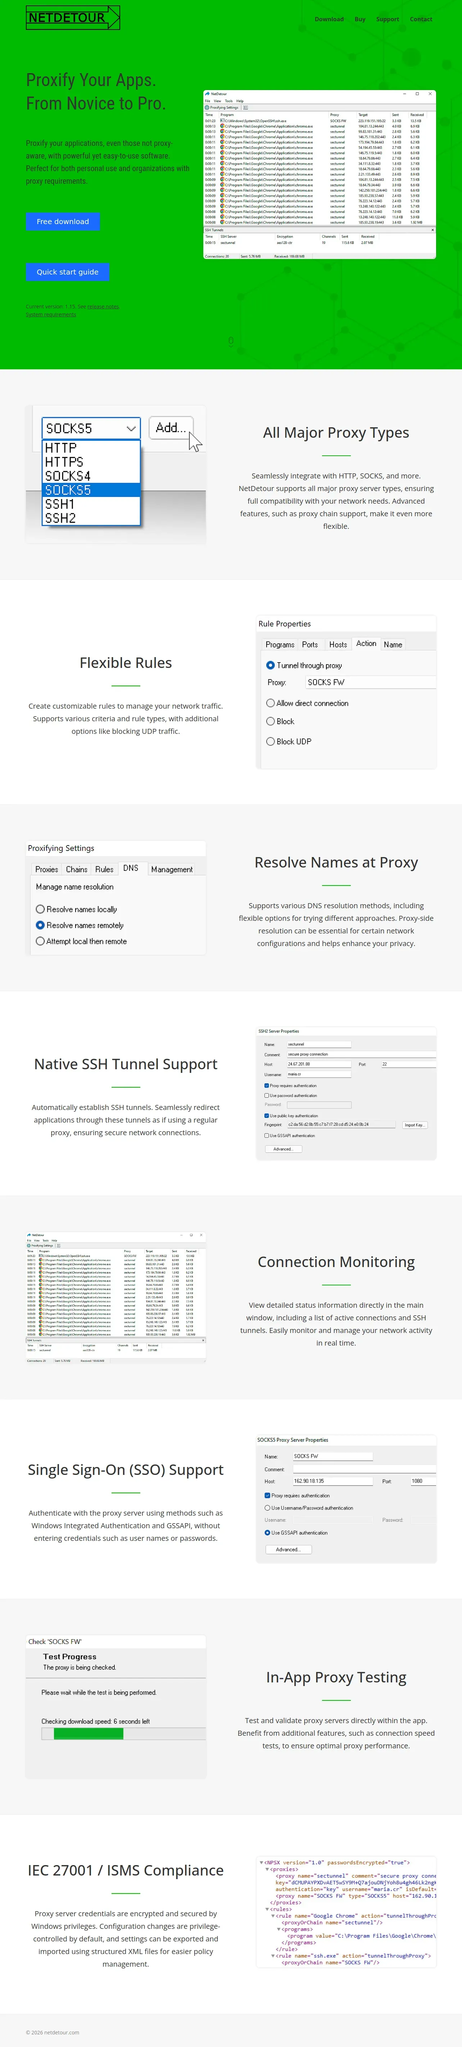The width and height of the screenshot is (462, 2047).
Task: Select the Action tab in Rule Properties
Action: tap(366, 644)
